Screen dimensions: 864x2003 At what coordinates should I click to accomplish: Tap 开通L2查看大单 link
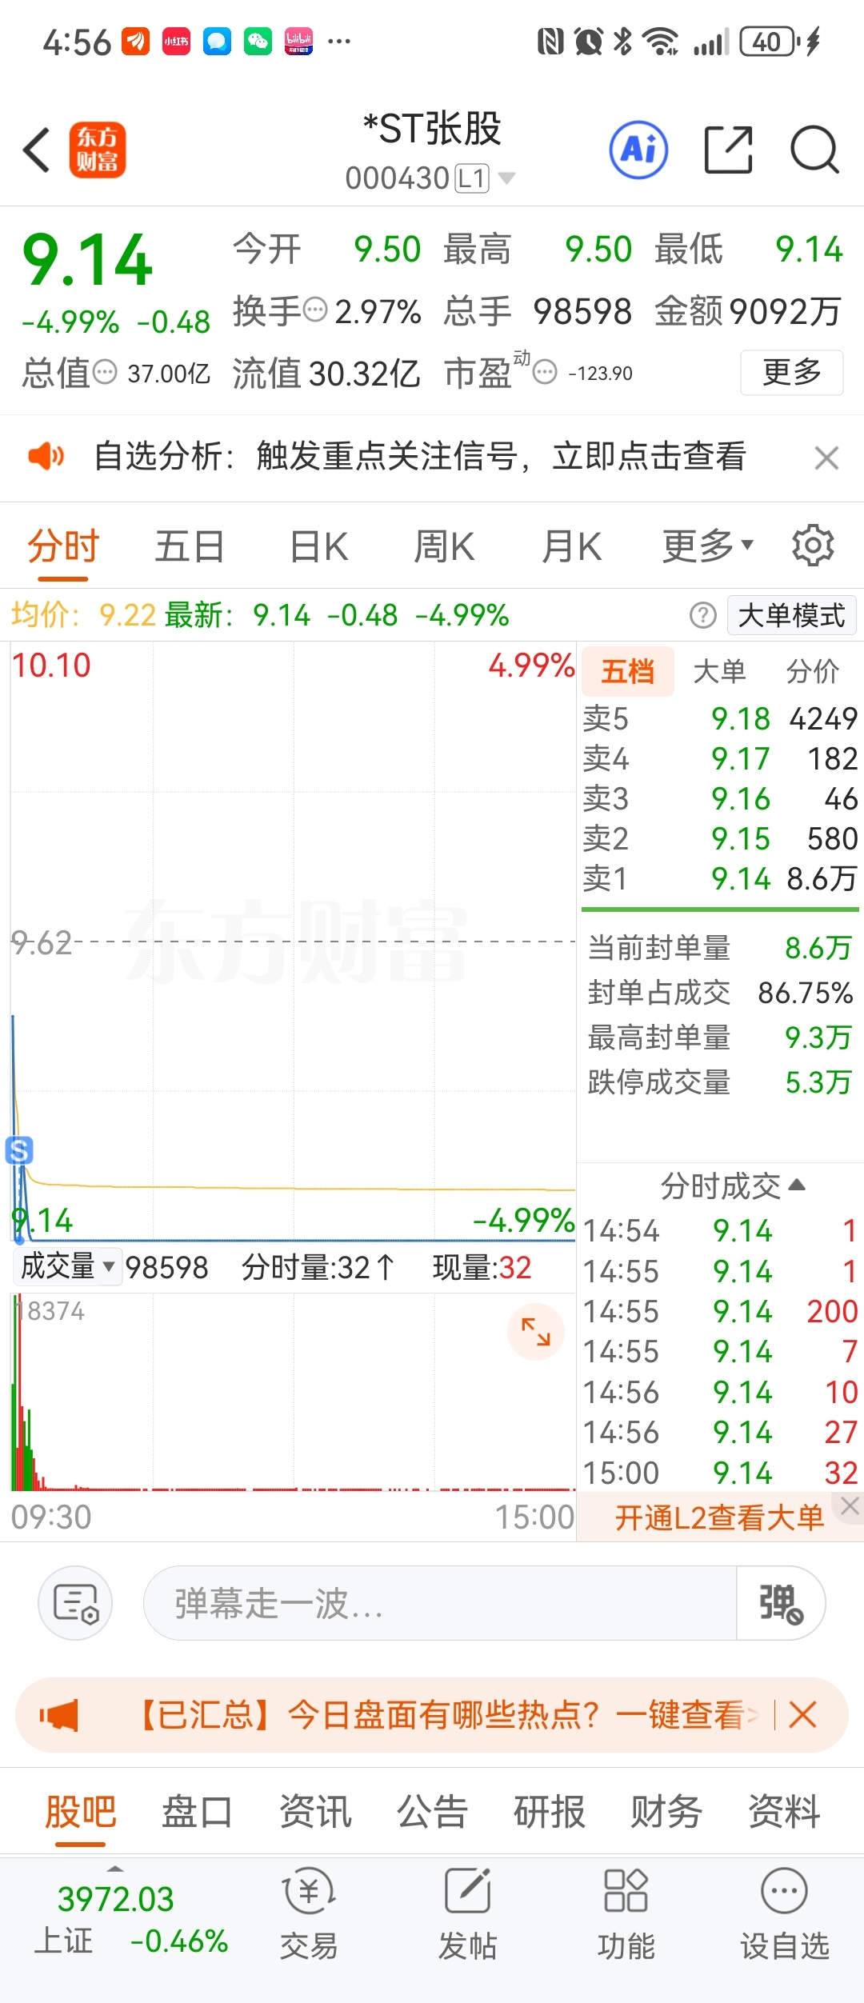pos(718,1517)
